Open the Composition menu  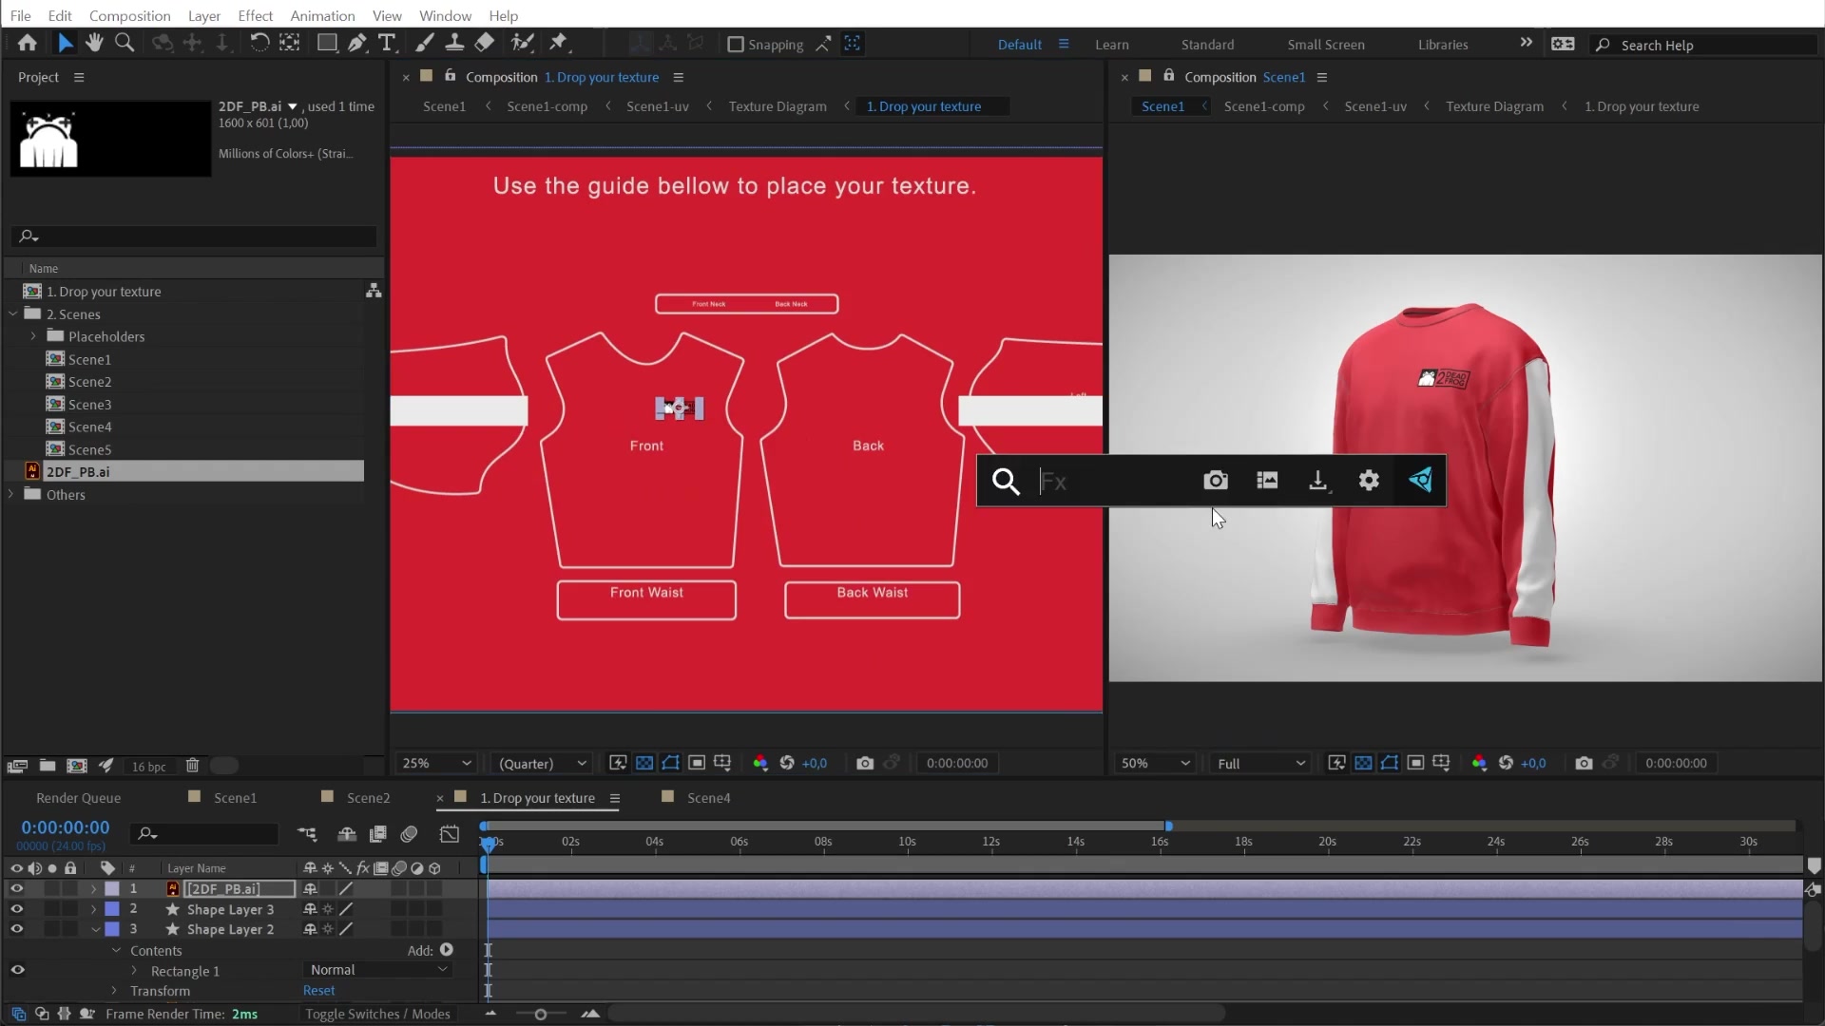pyautogui.click(x=129, y=15)
